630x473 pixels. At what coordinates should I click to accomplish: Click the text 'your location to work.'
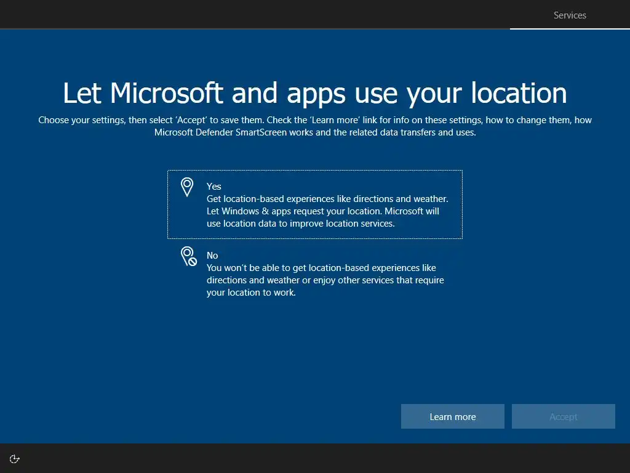coord(251,293)
